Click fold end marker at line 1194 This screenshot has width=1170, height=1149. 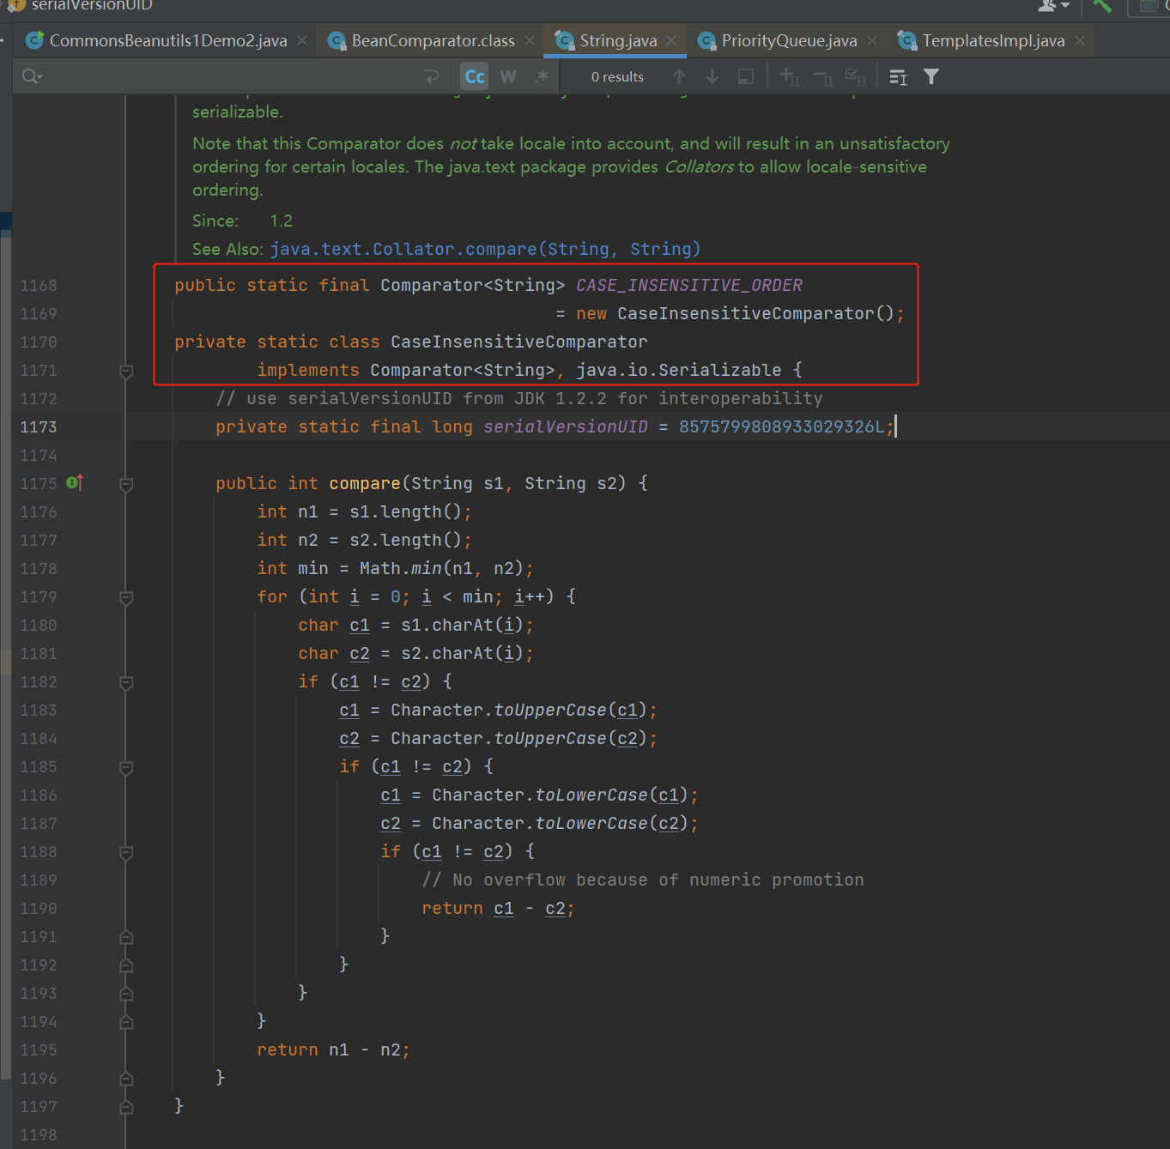click(x=126, y=1021)
